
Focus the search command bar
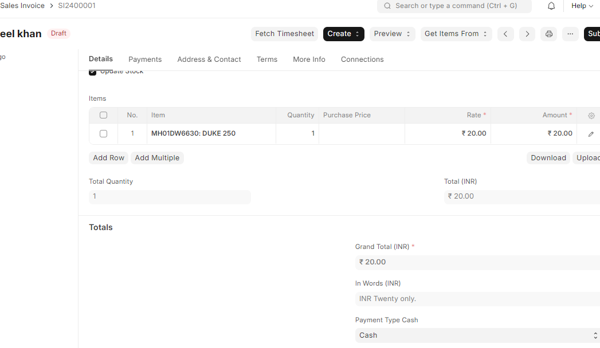454,6
